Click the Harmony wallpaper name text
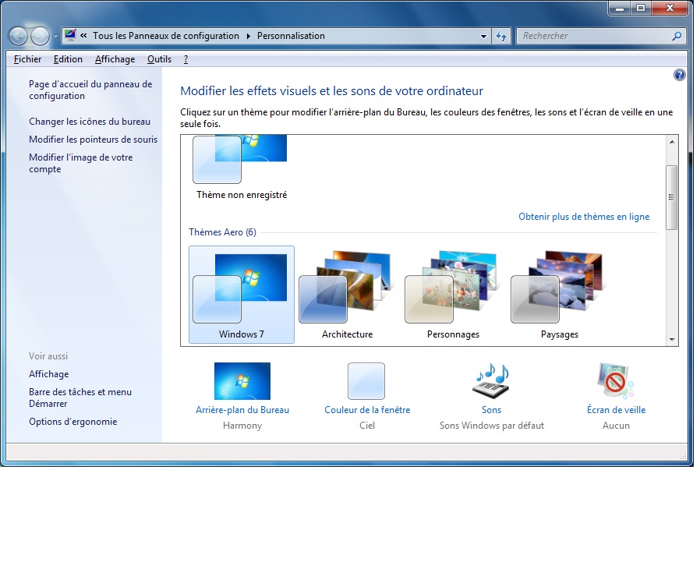The image size is (700, 569). (242, 426)
